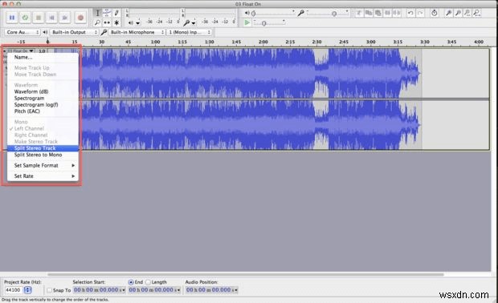
Task: Click the selection End time field
Action: pyautogui.click(x=154, y=290)
